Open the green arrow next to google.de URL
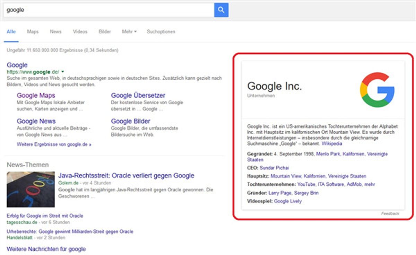The image size is (416, 255). (x=63, y=71)
